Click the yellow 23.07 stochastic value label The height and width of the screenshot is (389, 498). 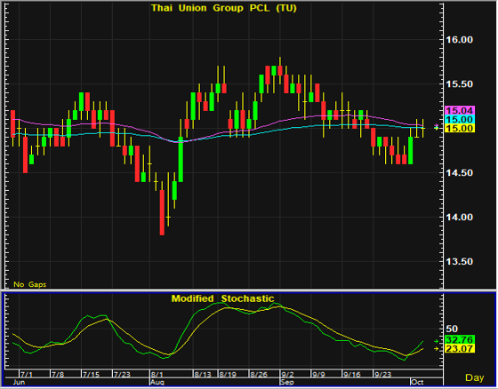[460, 349]
